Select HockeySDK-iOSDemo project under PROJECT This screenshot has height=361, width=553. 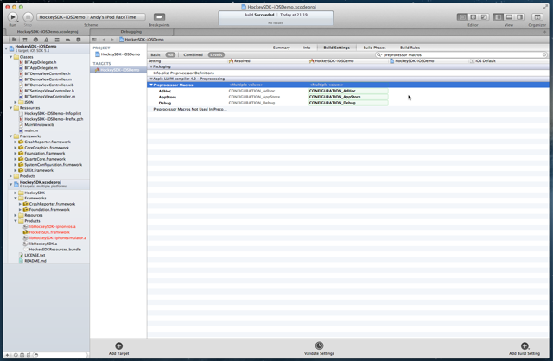(x=118, y=54)
